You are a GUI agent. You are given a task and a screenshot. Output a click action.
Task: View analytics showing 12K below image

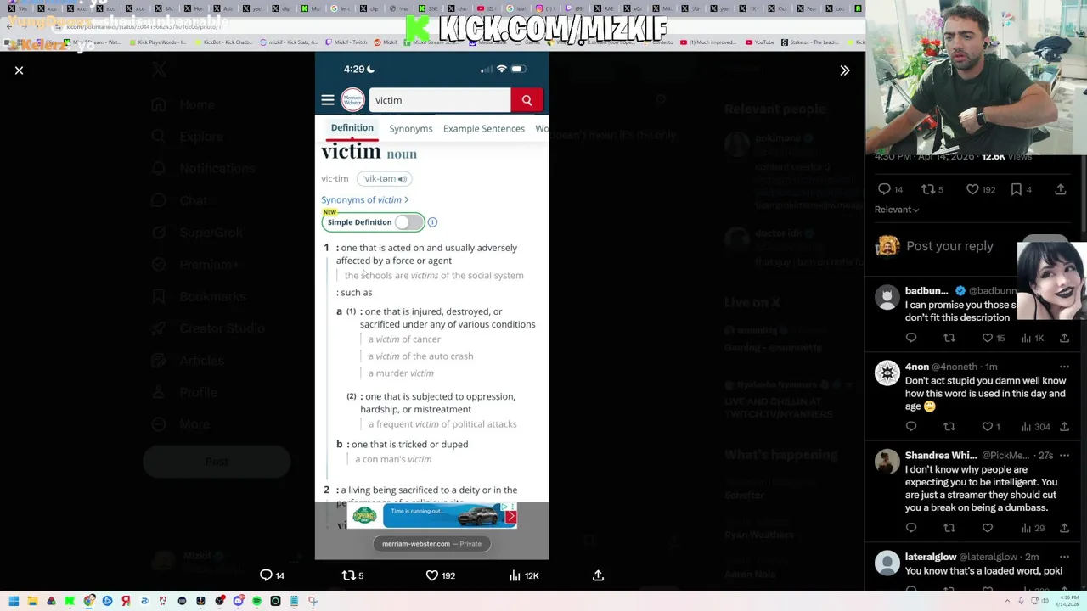click(522, 575)
